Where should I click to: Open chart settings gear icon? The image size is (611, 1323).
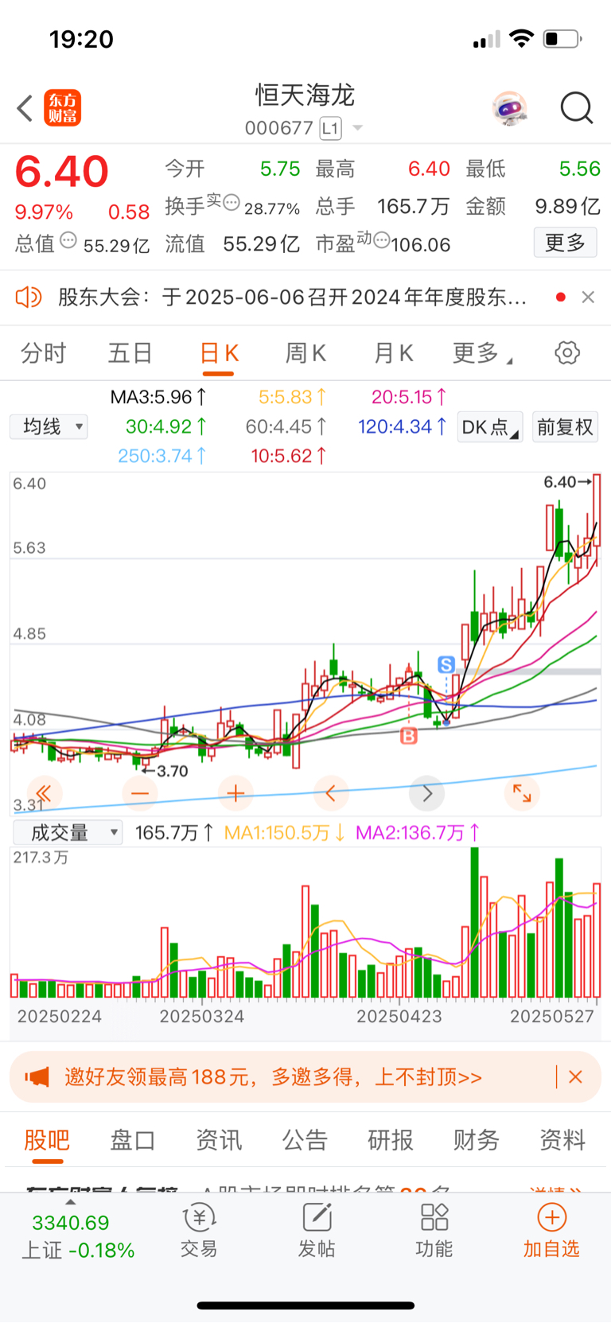567,352
